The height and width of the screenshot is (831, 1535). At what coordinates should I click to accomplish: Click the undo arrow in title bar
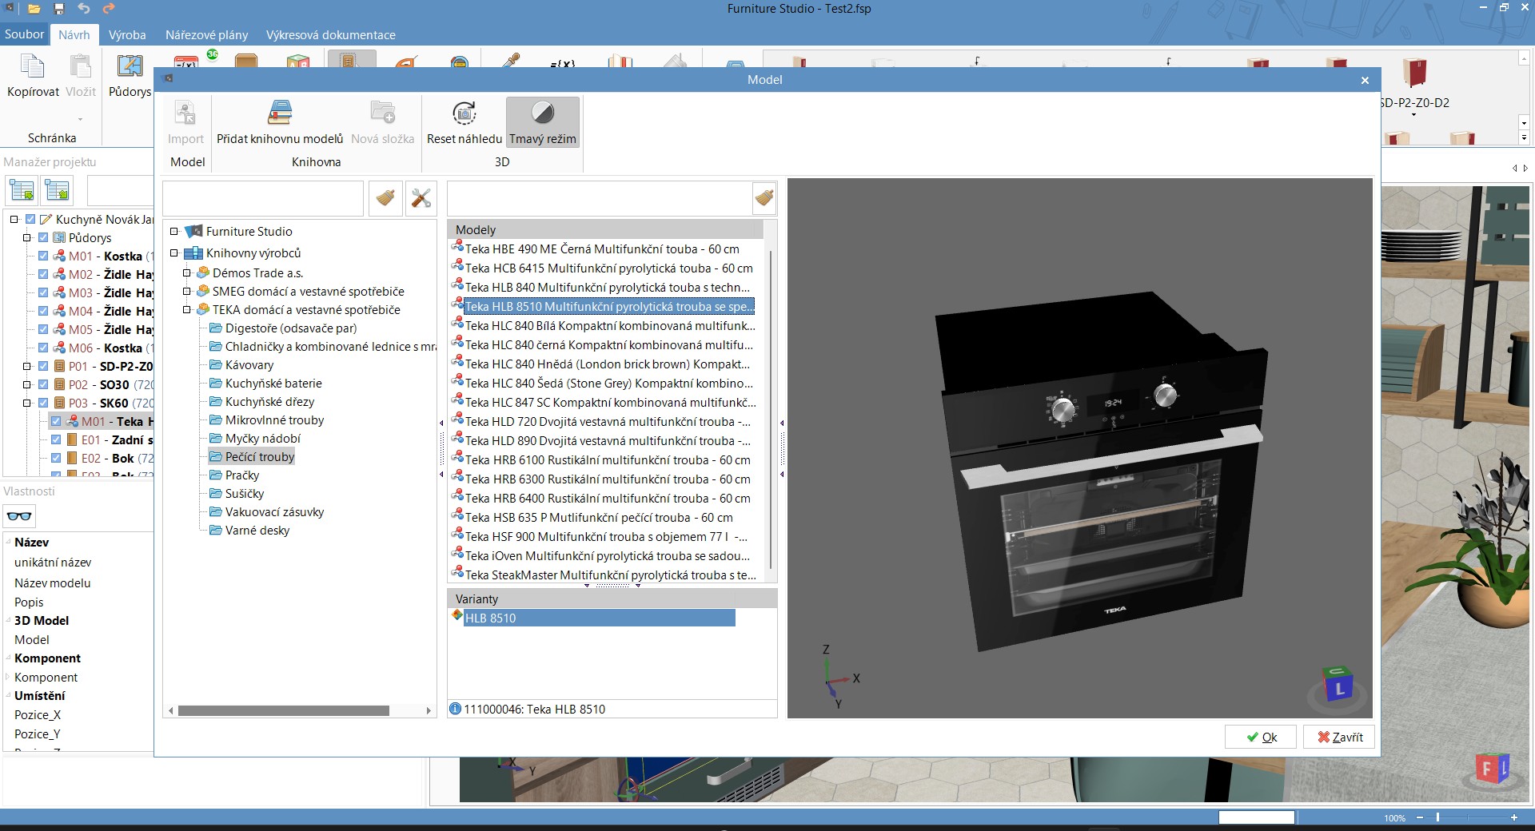point(84,9)
